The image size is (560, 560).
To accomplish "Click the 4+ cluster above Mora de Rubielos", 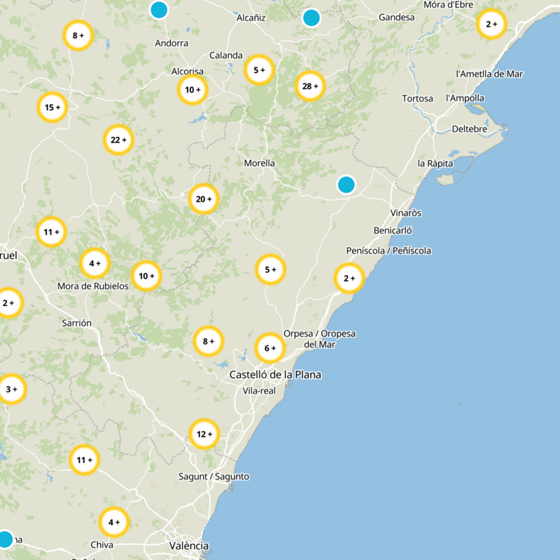I will 95,264.
